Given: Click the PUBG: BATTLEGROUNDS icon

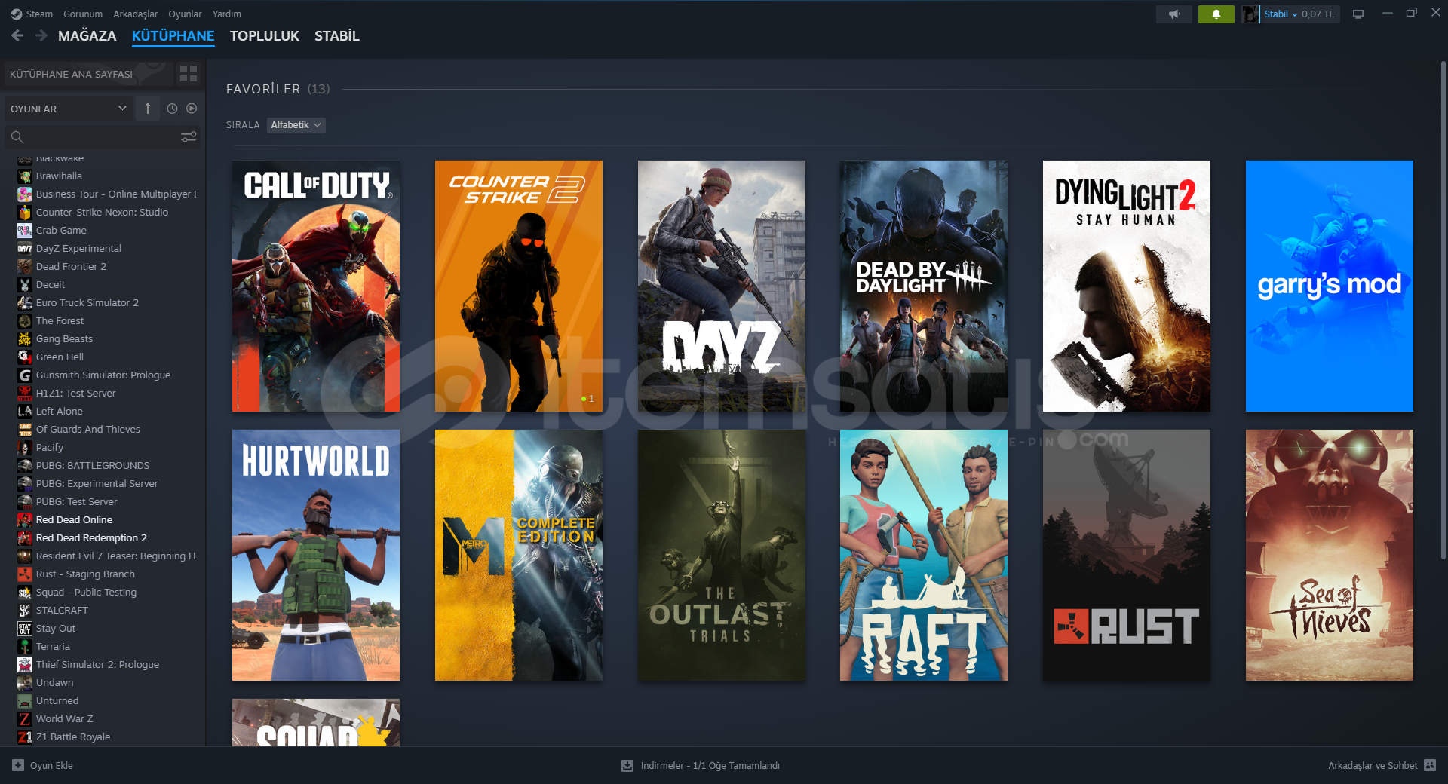Looking at the screenshot, I should pyautogui.click(x=25, y=465).
